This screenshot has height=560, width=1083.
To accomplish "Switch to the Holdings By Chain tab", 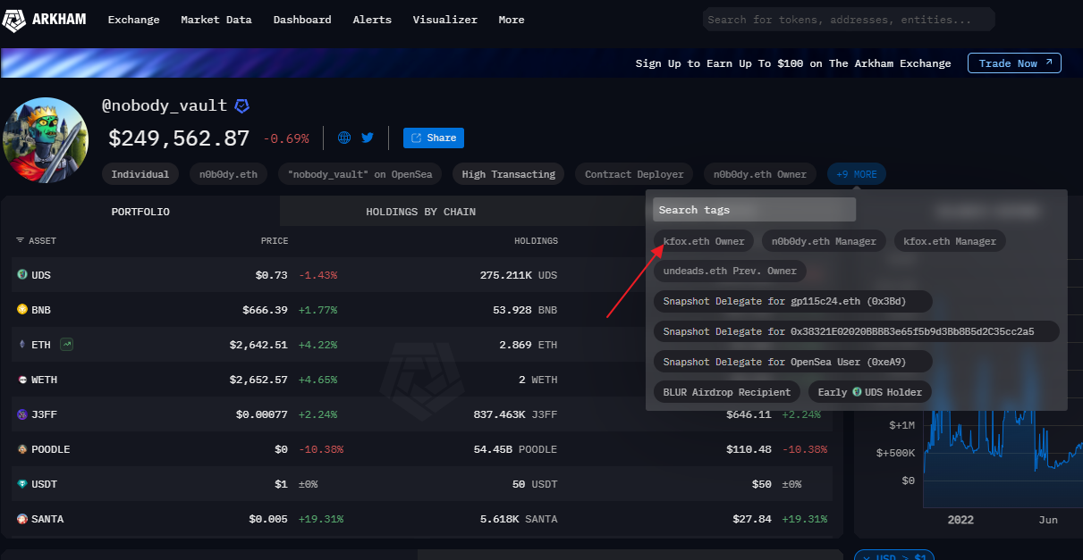I will pos(420,212).
